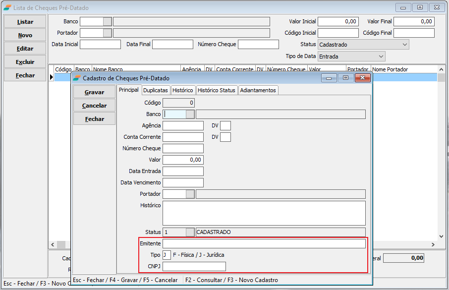
Task: Click the Cadastro de Cheques window title icon
Action: click(x=77, y=78)
